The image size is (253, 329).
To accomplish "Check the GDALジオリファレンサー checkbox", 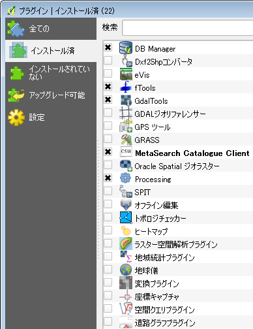I will [108, 113].
